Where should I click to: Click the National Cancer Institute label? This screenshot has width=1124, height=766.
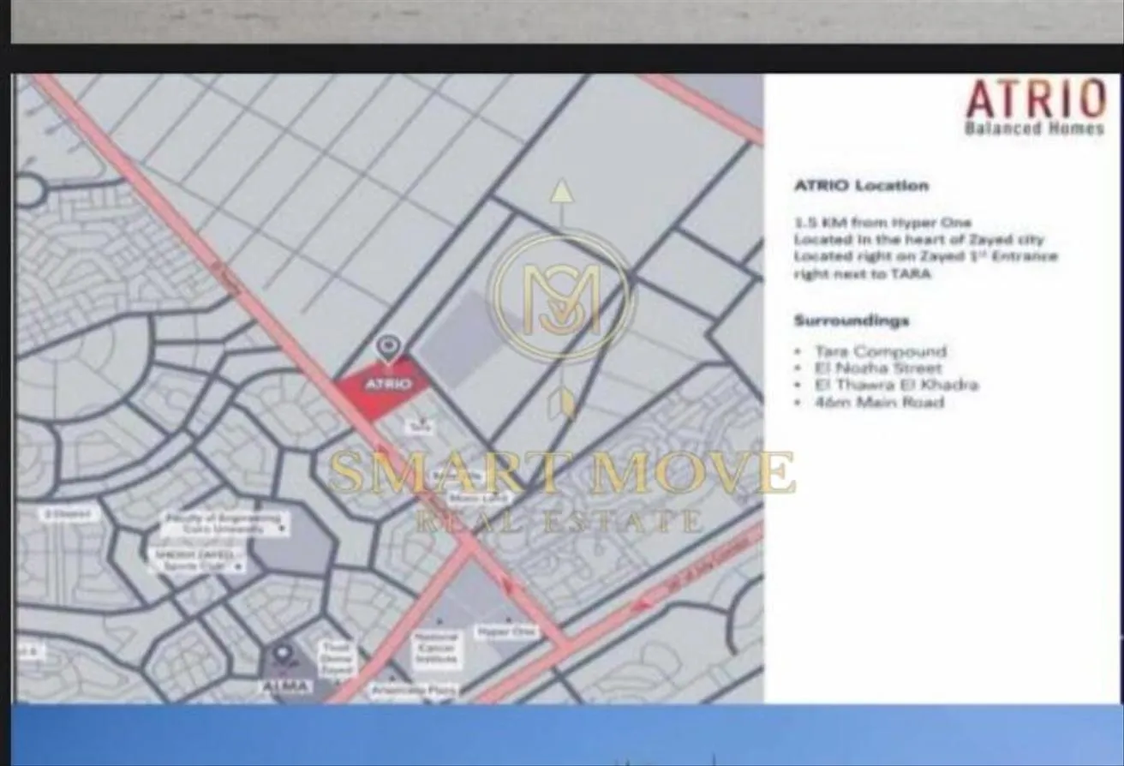click(x=437, y=650)
